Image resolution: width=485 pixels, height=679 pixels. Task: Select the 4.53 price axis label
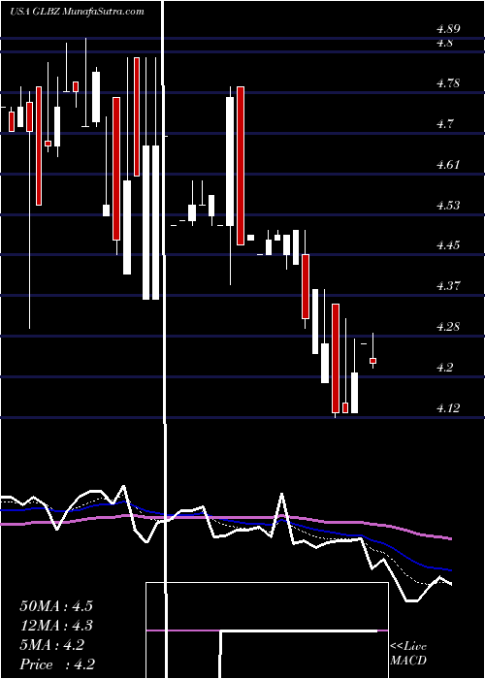click(x=448, y=205)
